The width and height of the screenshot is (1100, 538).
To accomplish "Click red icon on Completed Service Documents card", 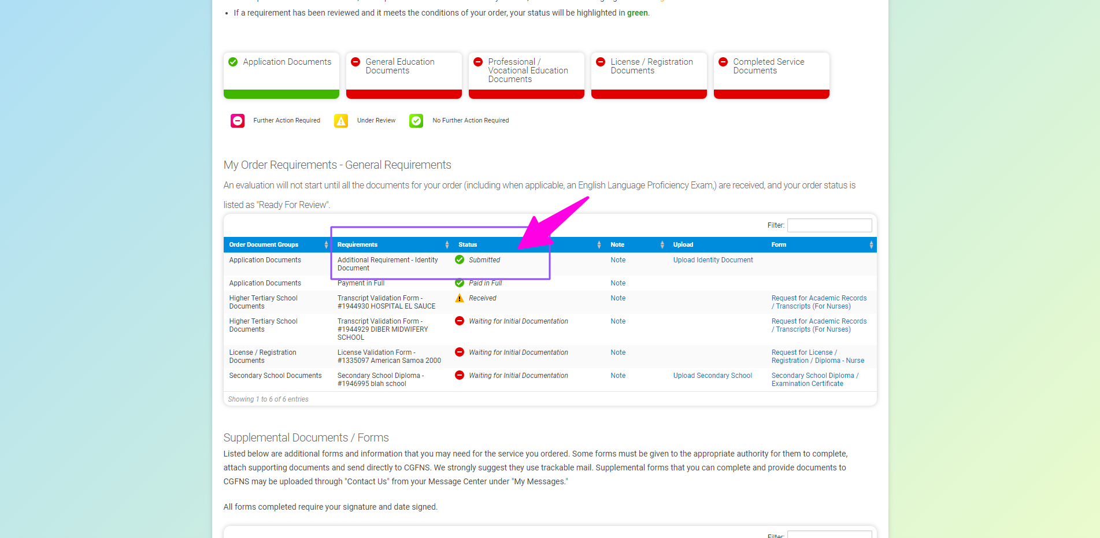I will click(x=723, y=62).
